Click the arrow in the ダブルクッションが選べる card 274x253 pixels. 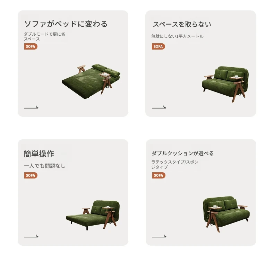(x=159, y=236)
